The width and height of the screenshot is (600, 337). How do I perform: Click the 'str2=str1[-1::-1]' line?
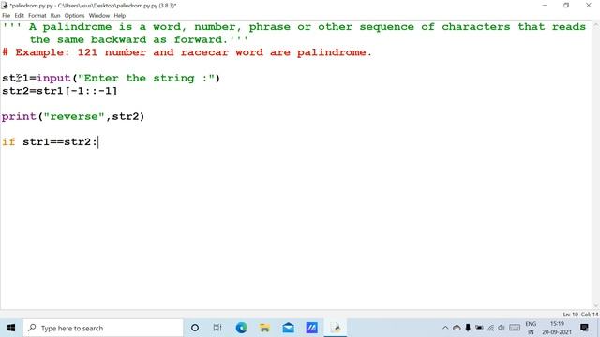point(59,91)
